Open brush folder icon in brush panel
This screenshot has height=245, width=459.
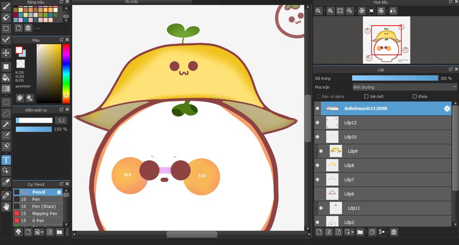pyautogui.click(x=60, y=232)
